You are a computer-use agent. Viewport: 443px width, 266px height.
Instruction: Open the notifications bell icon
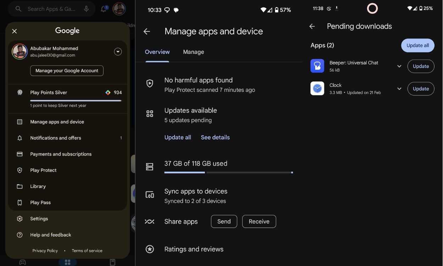[x=103, y=8]
